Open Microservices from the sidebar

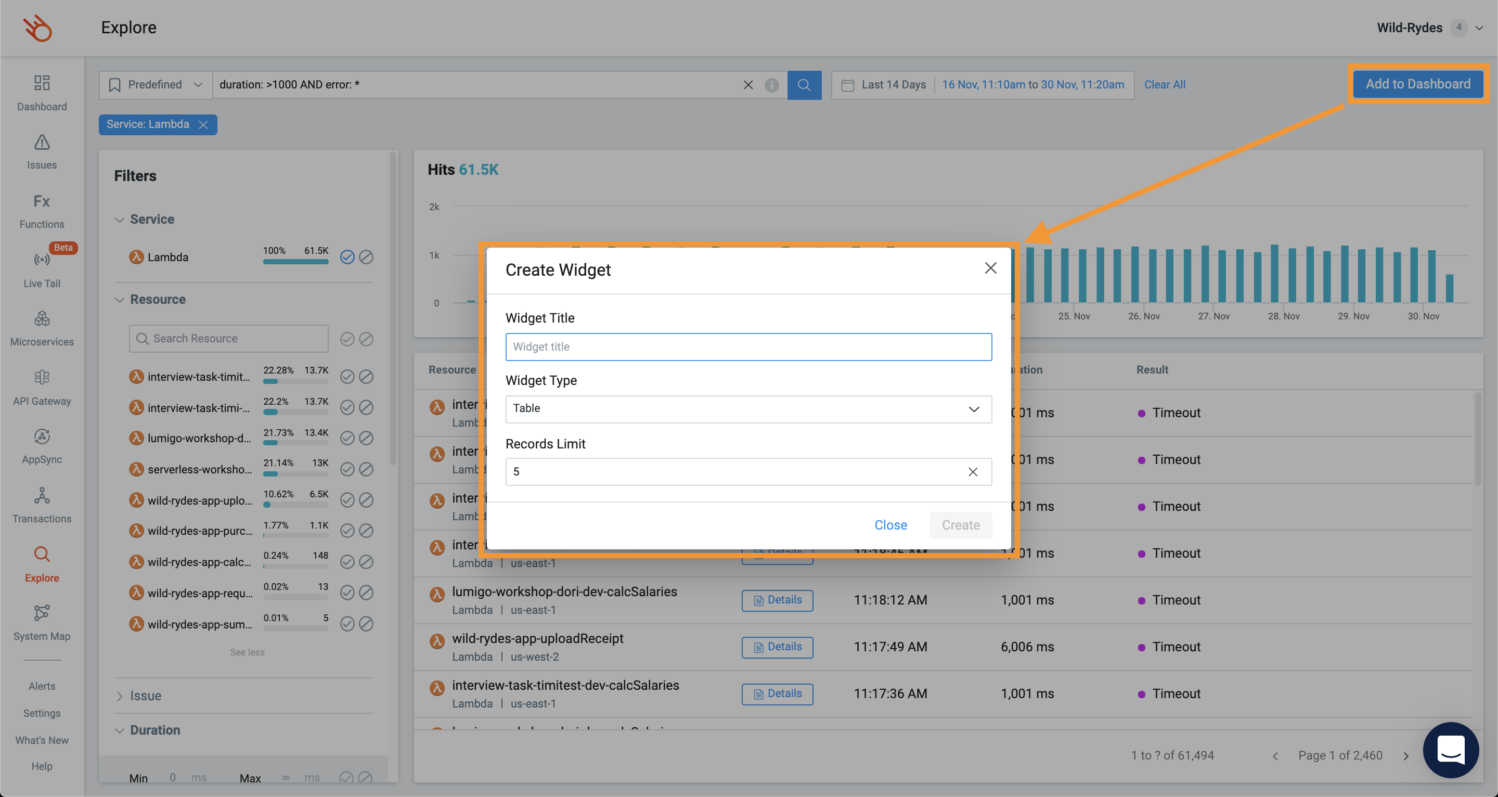(42, 319)
